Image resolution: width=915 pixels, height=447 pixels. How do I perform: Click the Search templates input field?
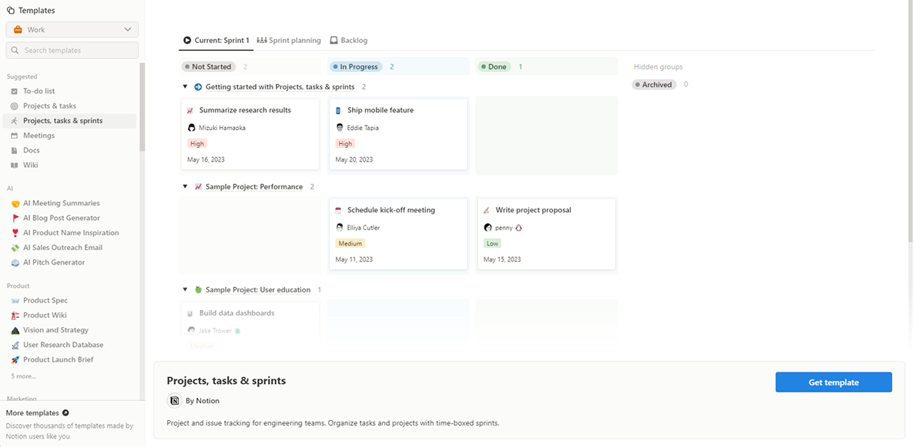72,51
